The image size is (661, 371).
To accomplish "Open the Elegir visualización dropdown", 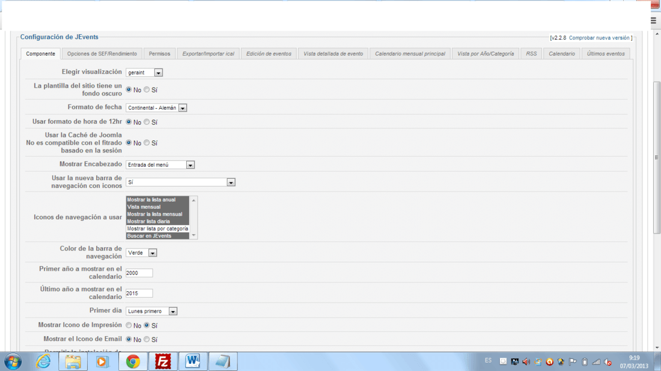I will coord(144,73).
